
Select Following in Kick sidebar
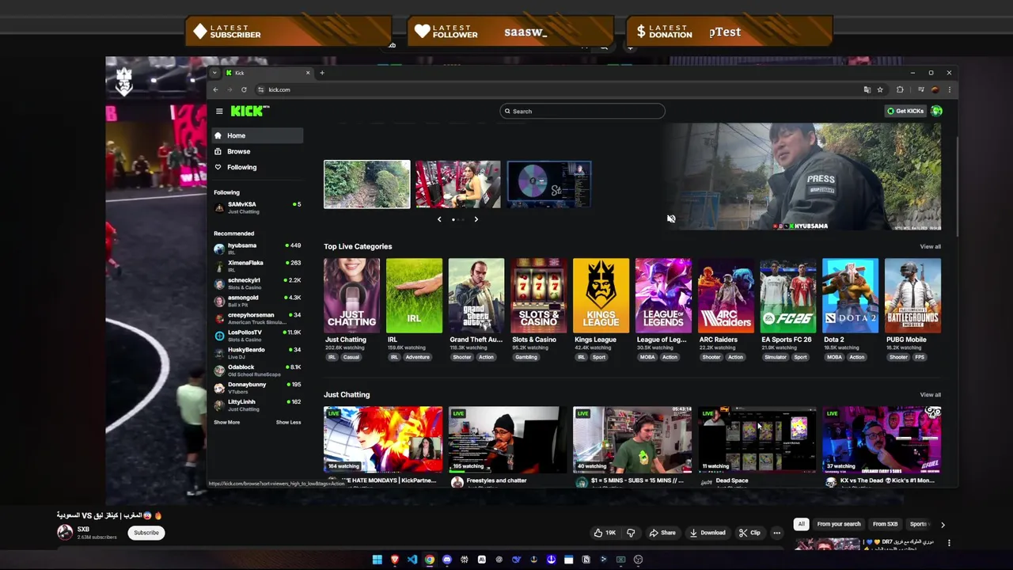pos(257,168)
